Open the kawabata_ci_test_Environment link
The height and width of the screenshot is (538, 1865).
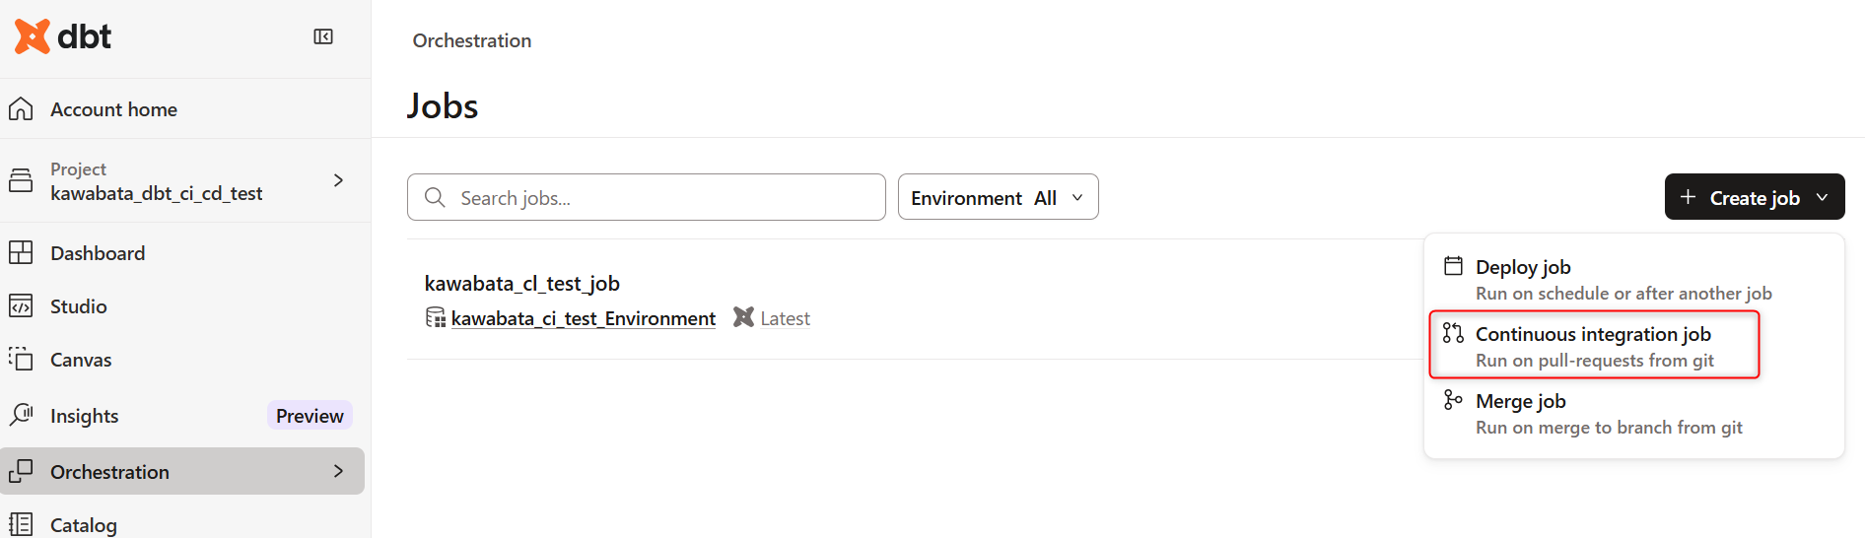[584, 318]
